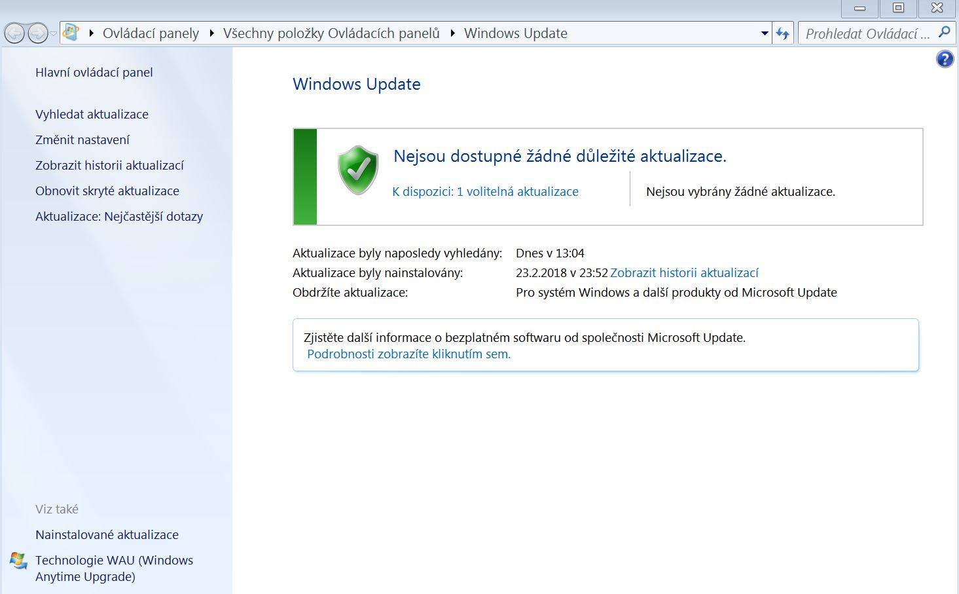Open Hlavní ovládací panel link
959x594 pixels.
94,72
